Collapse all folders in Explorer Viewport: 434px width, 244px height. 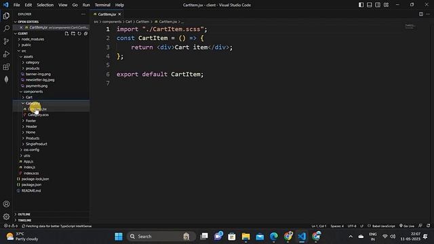click(86, 33)
